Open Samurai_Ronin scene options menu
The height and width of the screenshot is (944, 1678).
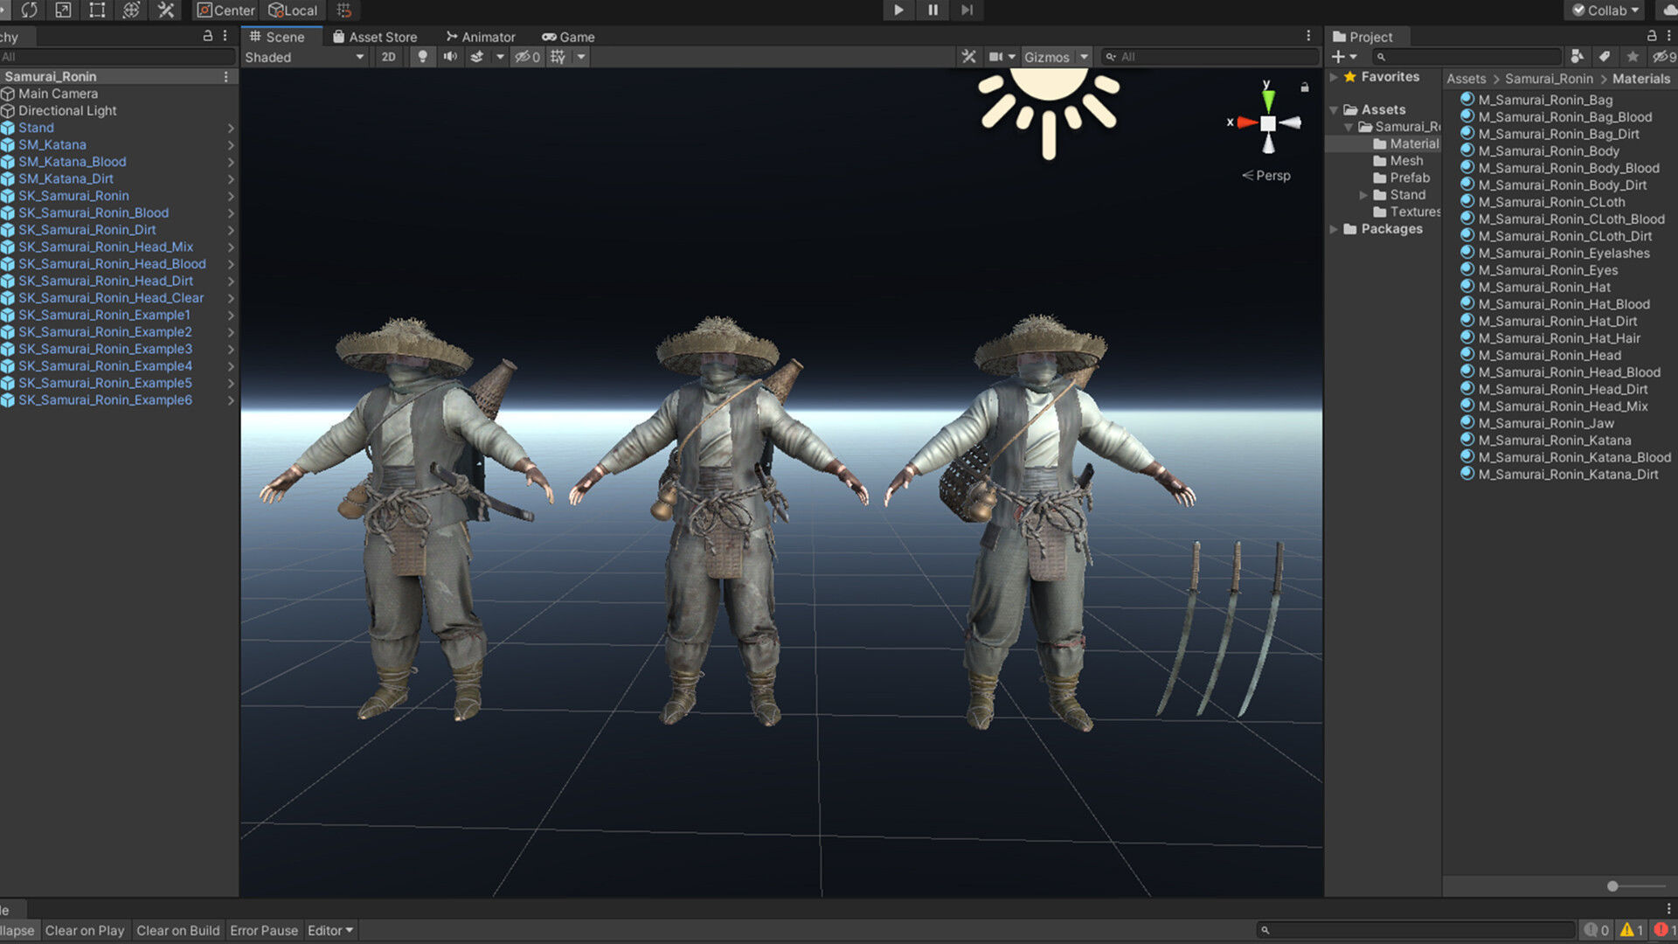[x=225, y=77]
